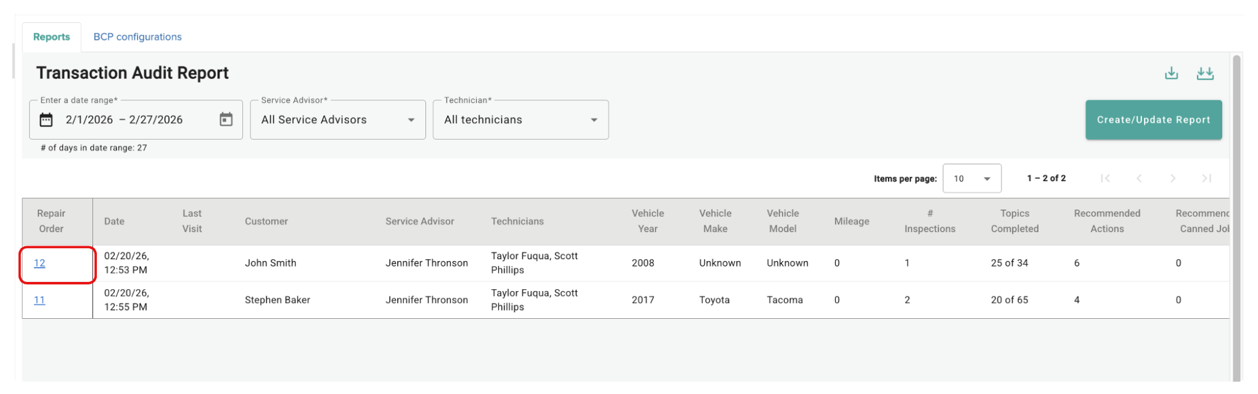The image size is (1258, 394).
Task: Click the download all reports icon
Action: pos(1205,73)
